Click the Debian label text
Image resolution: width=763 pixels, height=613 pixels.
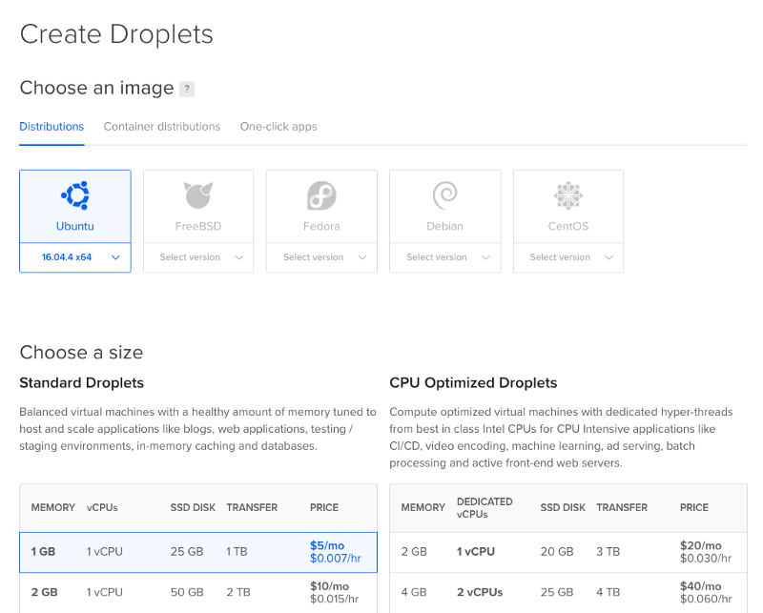click(x=444, y=226)
